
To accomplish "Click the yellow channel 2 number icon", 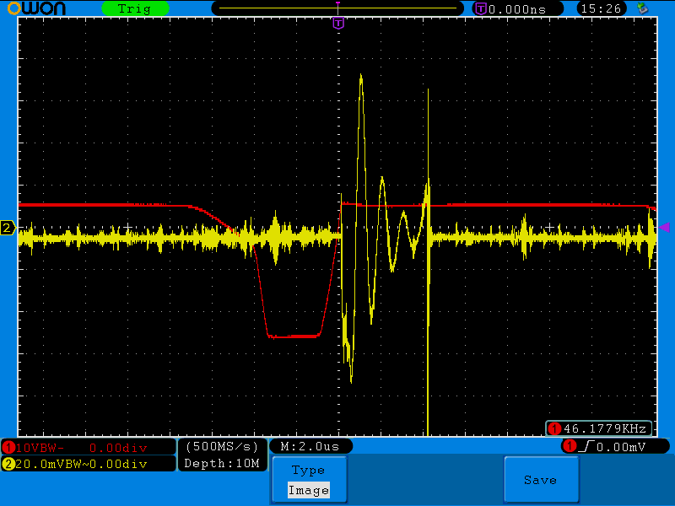I will pyautogui.click(x=8, y=464).
